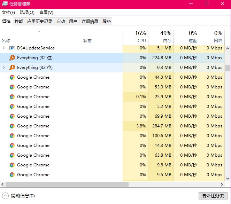The image size is (231, 204).
Task: Click the 284.7 MB memory cell
Action: [x=161, y=126]
